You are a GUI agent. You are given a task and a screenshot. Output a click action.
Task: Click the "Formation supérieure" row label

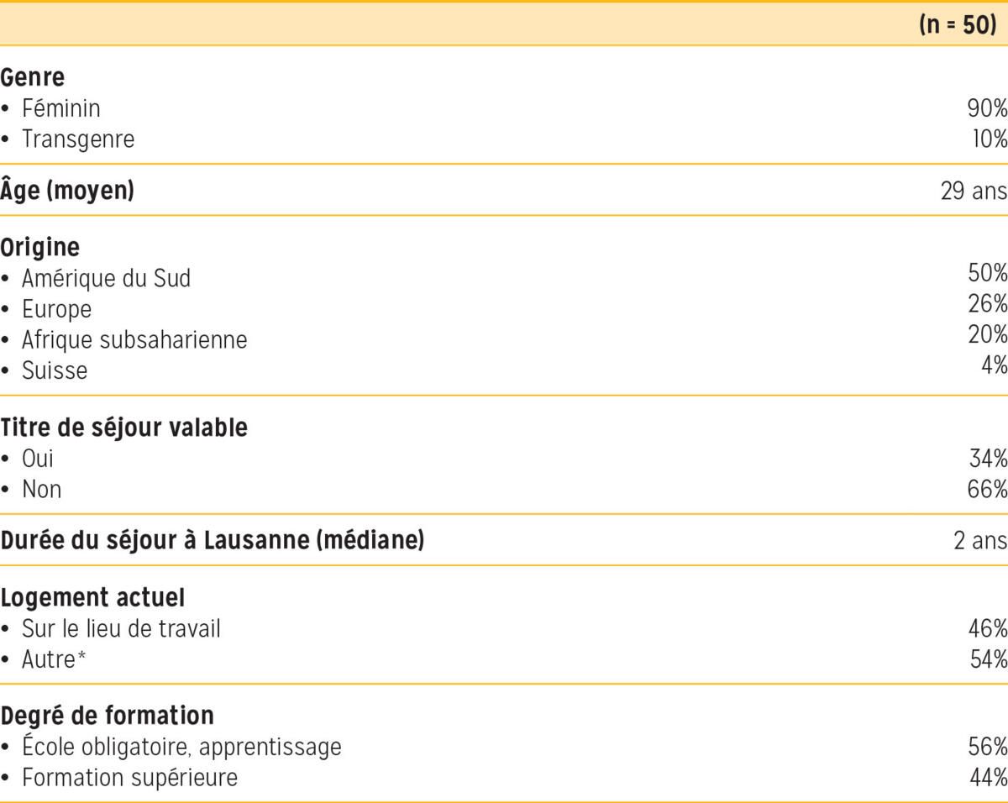tap(129, 778)
